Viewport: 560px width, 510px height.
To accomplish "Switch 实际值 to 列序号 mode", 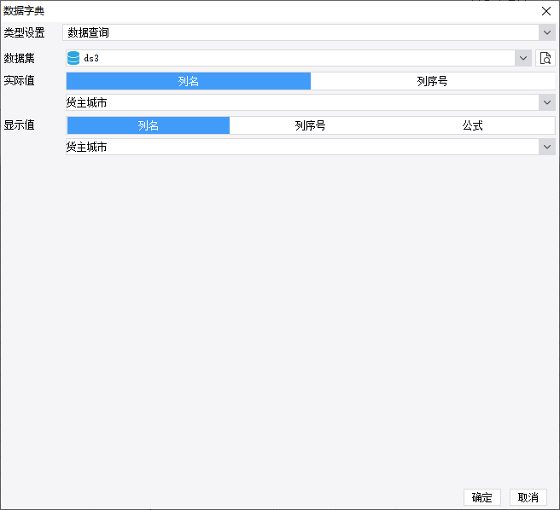I will click(x=432, y=81).
